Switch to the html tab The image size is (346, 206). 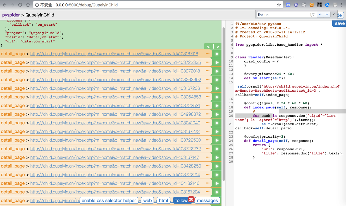point(163,200)
